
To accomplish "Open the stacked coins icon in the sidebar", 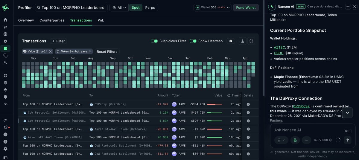I will point(5,83).
